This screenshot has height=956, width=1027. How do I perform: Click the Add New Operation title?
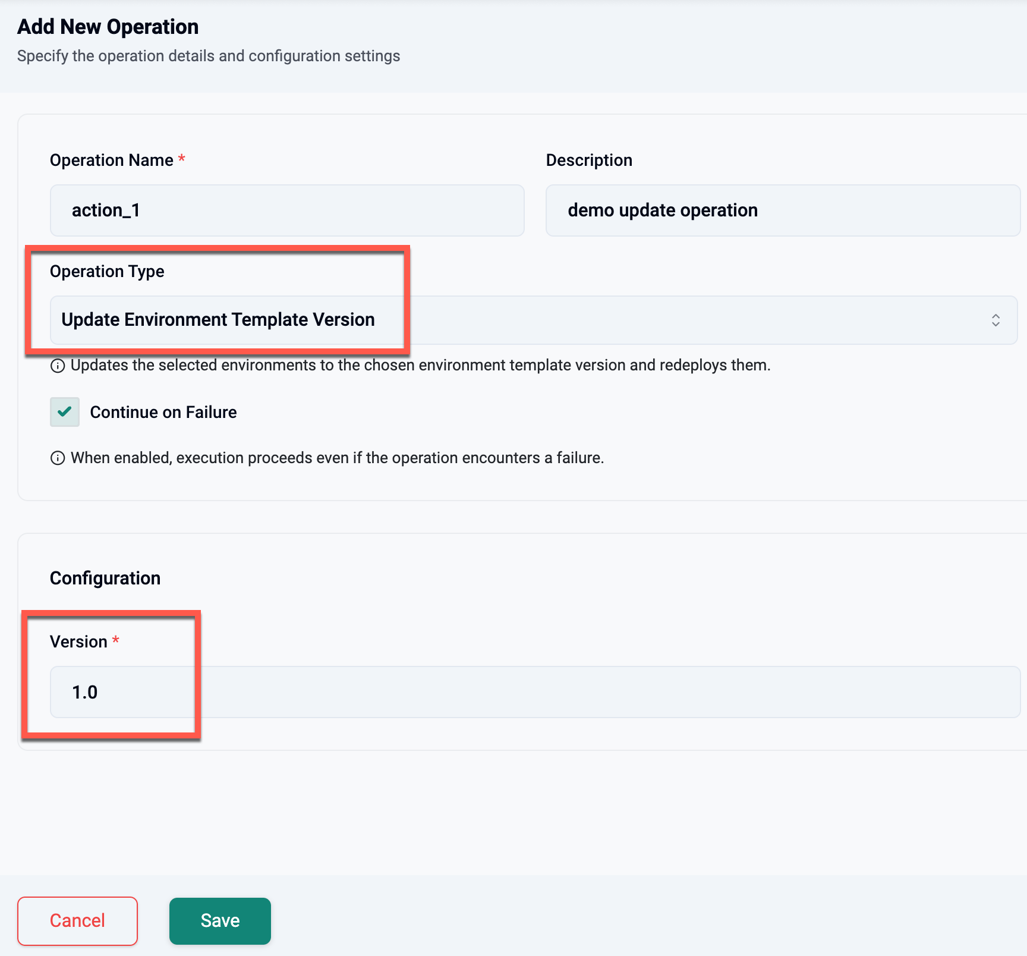tap(108, 27)
